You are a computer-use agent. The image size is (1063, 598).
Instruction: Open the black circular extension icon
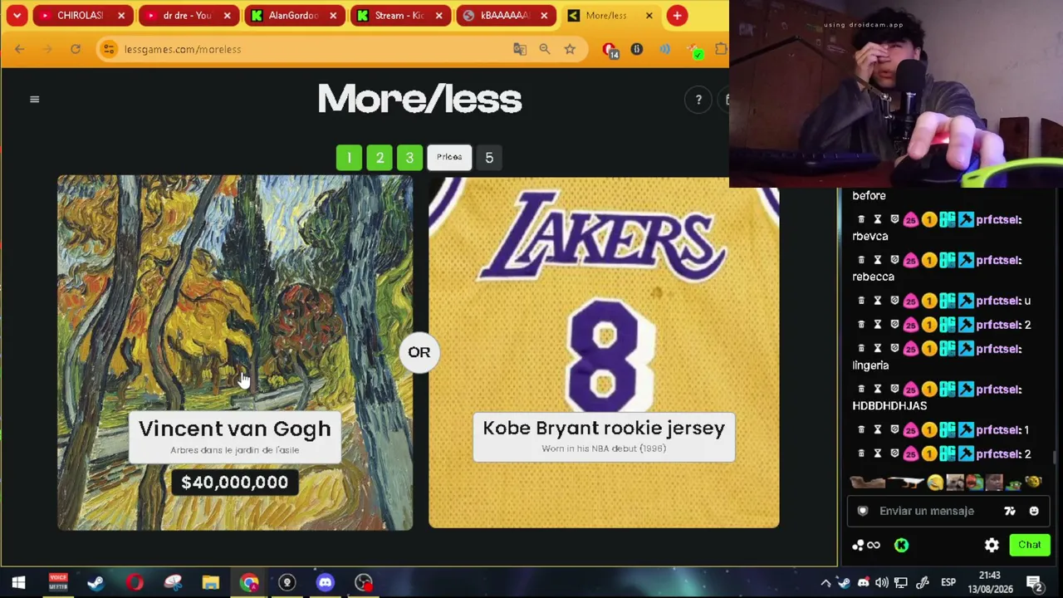coord(637,49)
